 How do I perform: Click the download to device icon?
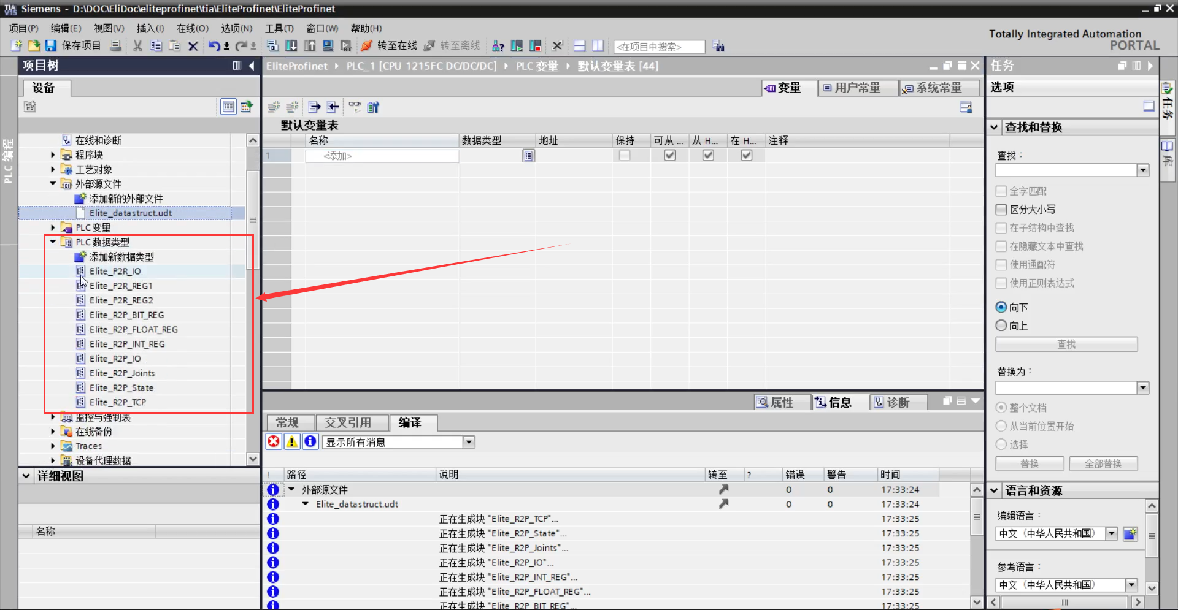click(291, 46)
